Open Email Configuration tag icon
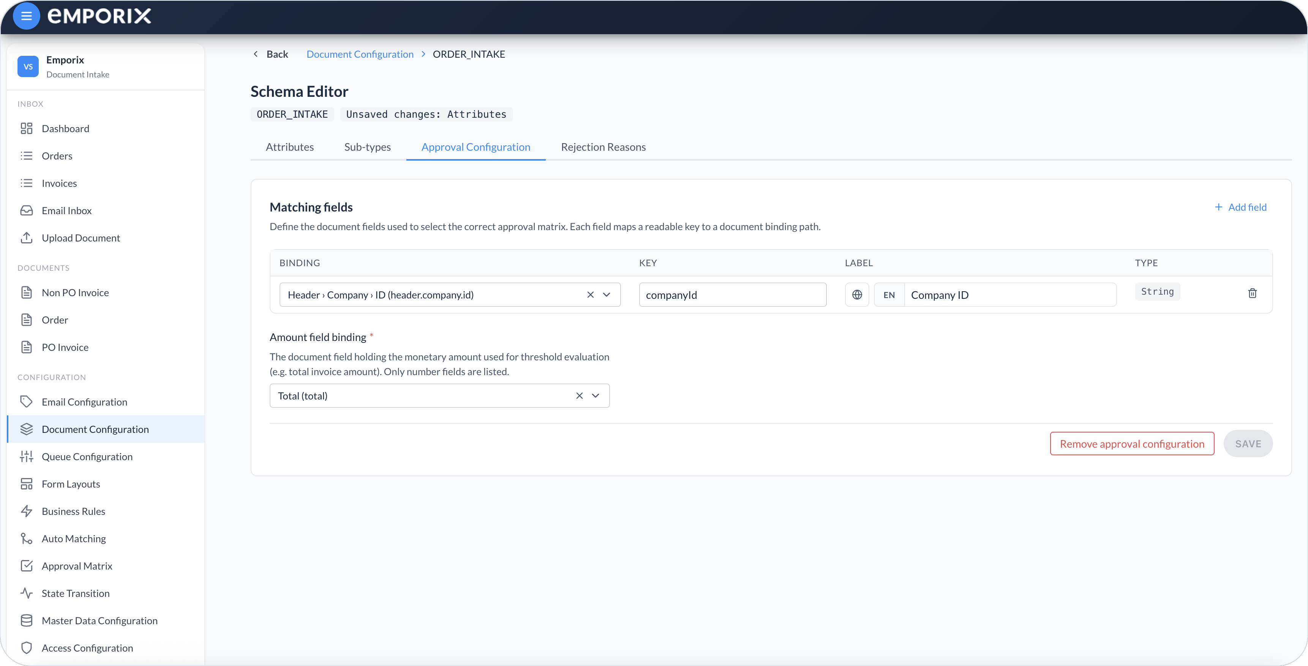The height and width of the screenshot is (666, 1308). point(27,401)
